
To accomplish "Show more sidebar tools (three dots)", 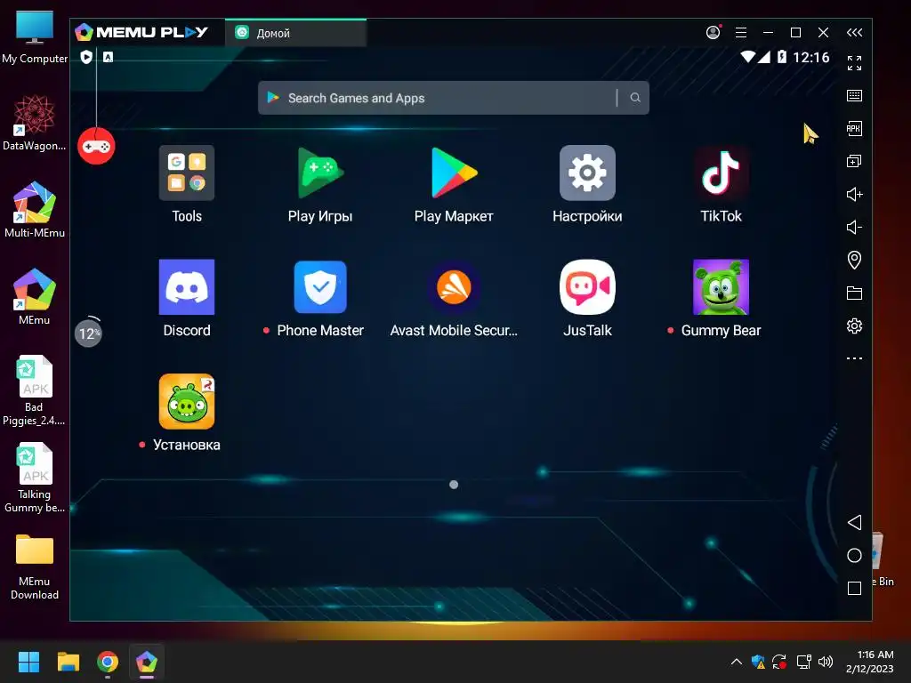I will pyautogui.click(x=854, y=358).
